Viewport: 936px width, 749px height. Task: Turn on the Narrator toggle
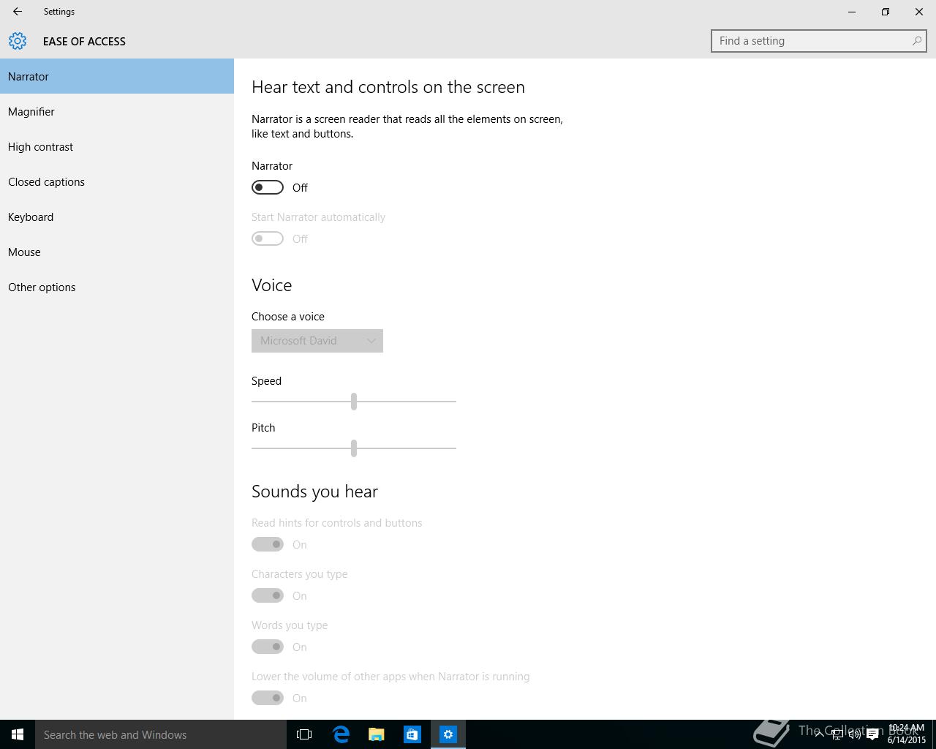coord(268,187)
